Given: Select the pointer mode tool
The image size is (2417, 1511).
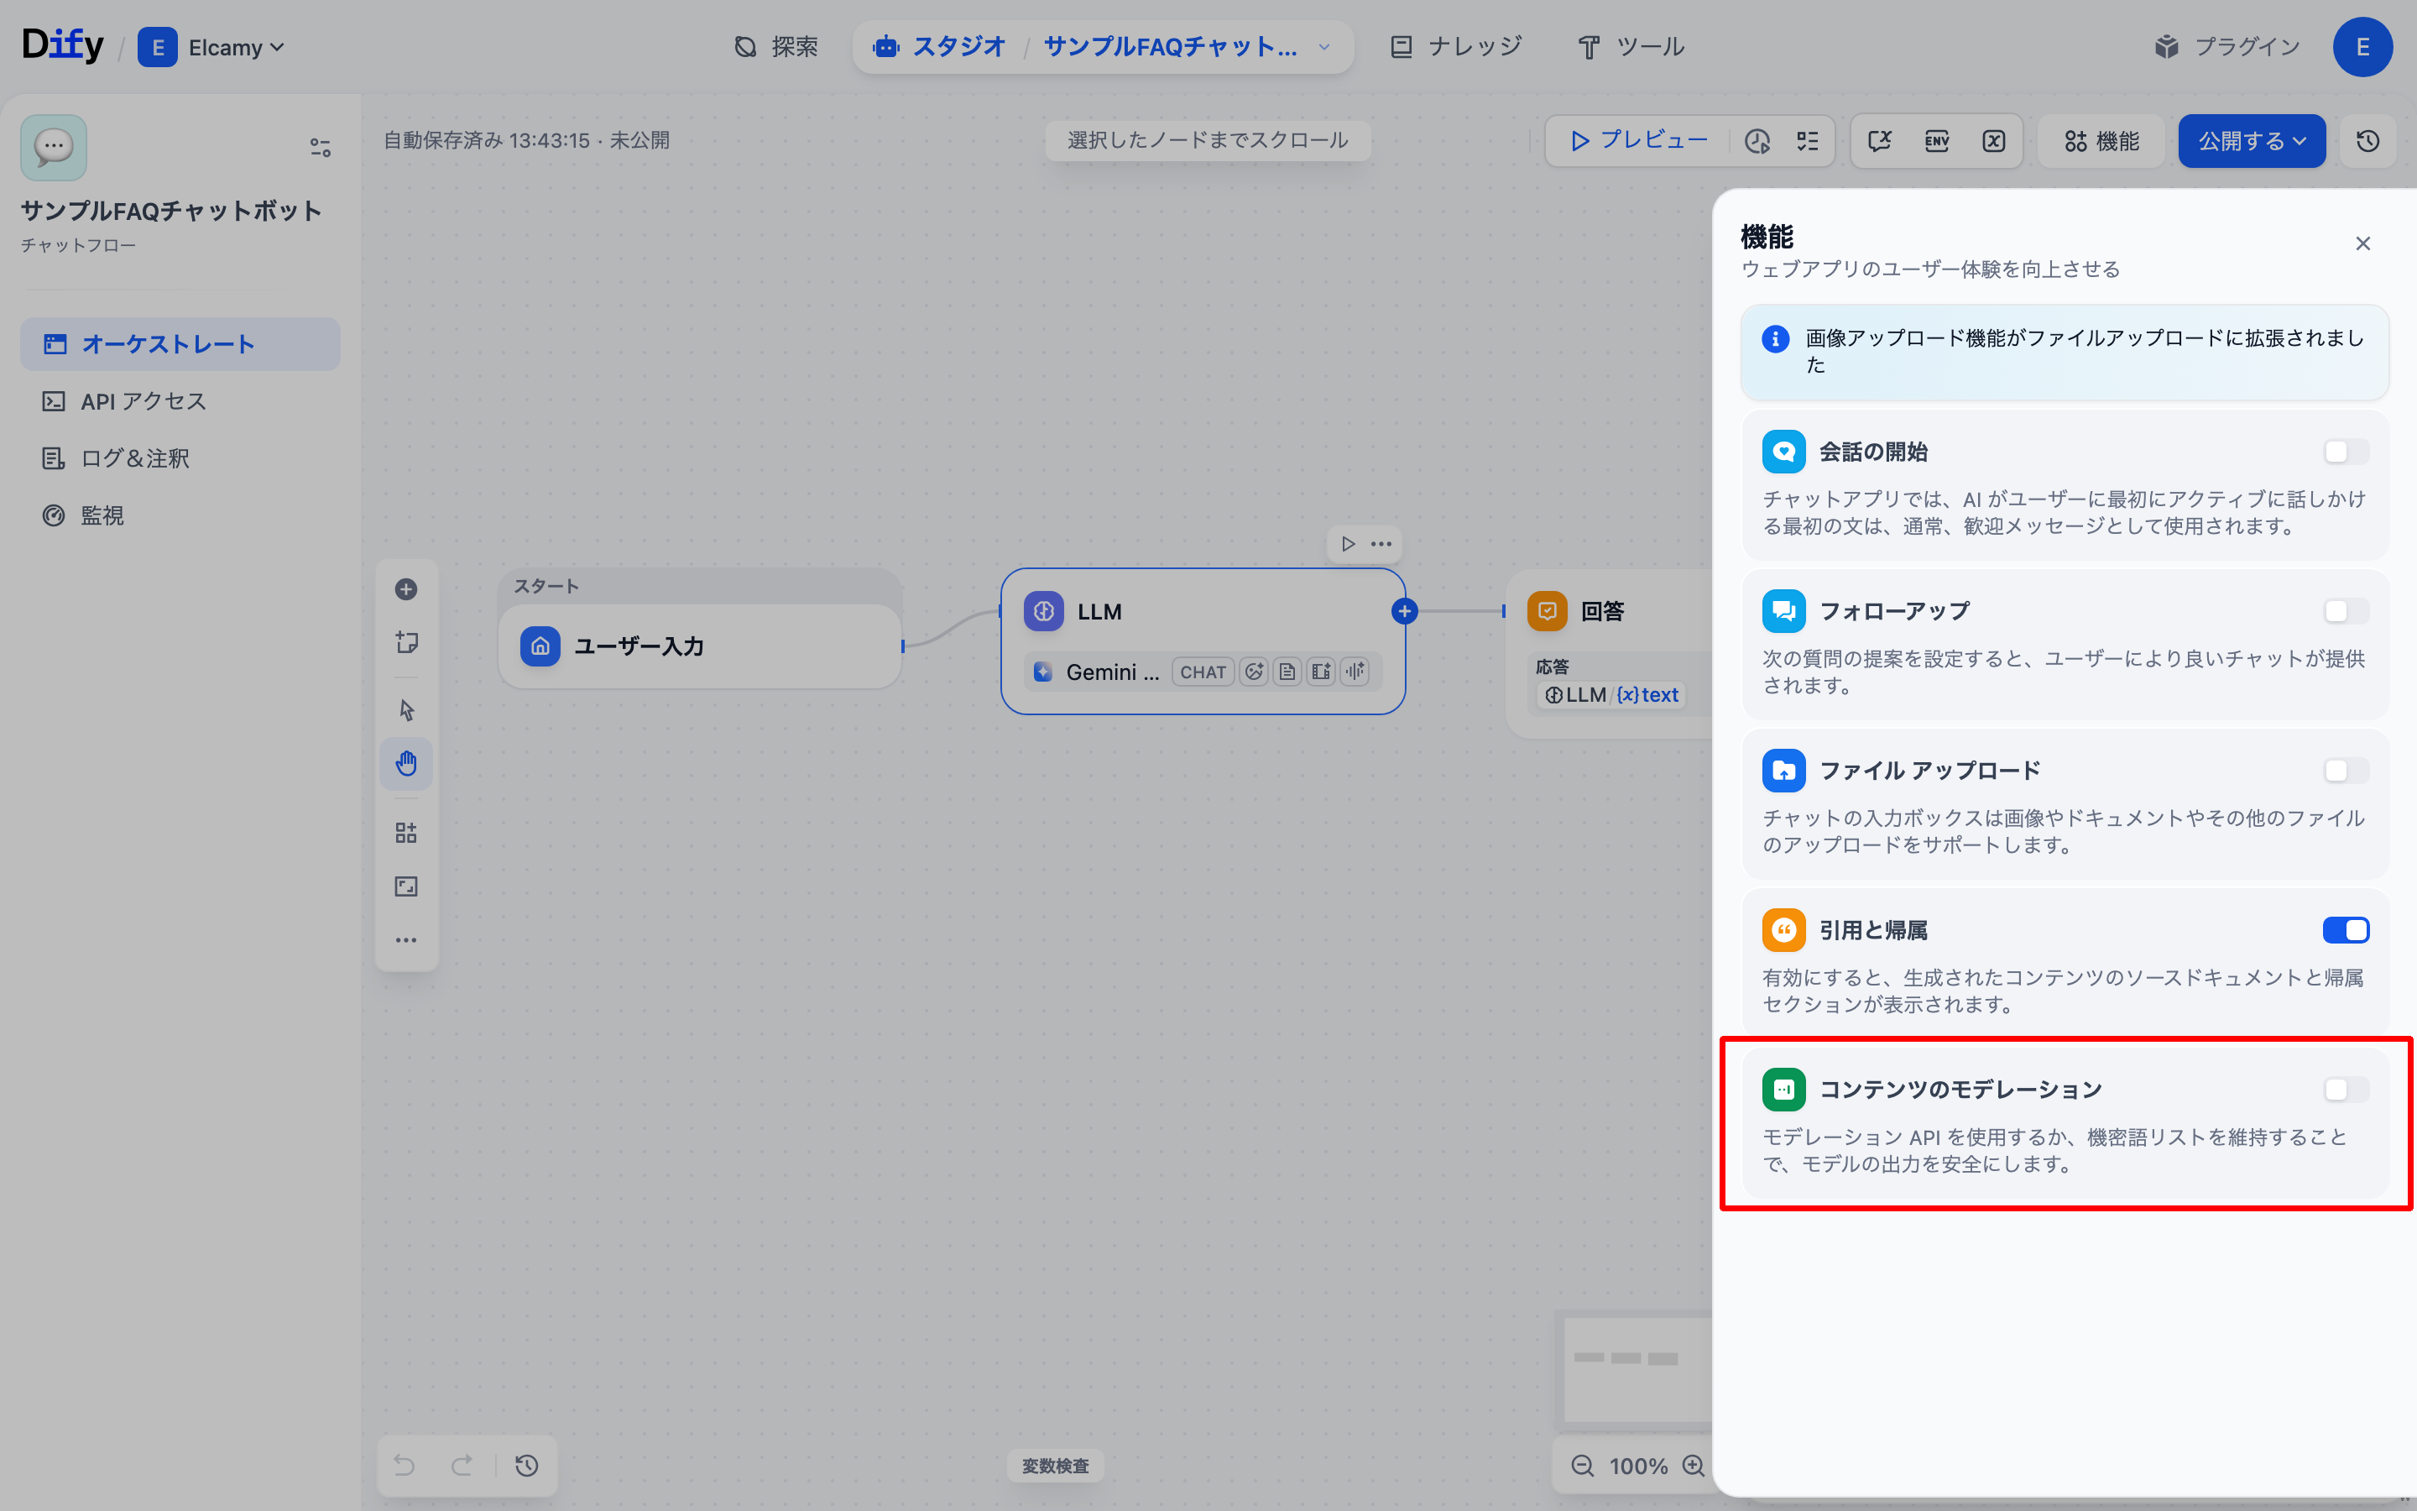Looking at the screenshot, I should tap(405, 710).
